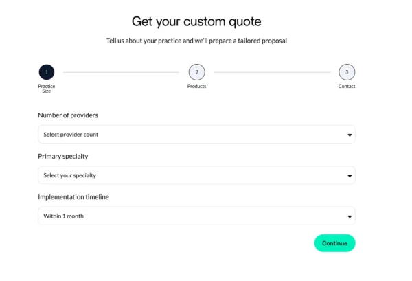Click the step 1 circle indicator

point(47,72)
